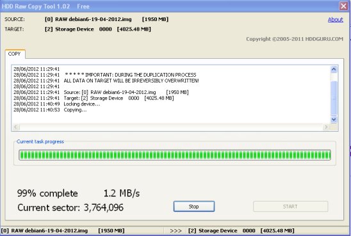Open the About link
Image resolution: width=351 pixels, height=236 pixels.
coord(335,20)
